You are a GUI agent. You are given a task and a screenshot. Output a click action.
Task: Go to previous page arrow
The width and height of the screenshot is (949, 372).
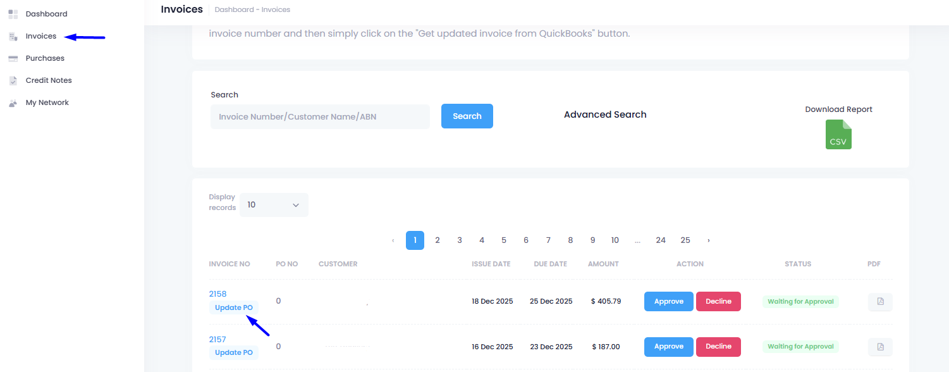393,240
